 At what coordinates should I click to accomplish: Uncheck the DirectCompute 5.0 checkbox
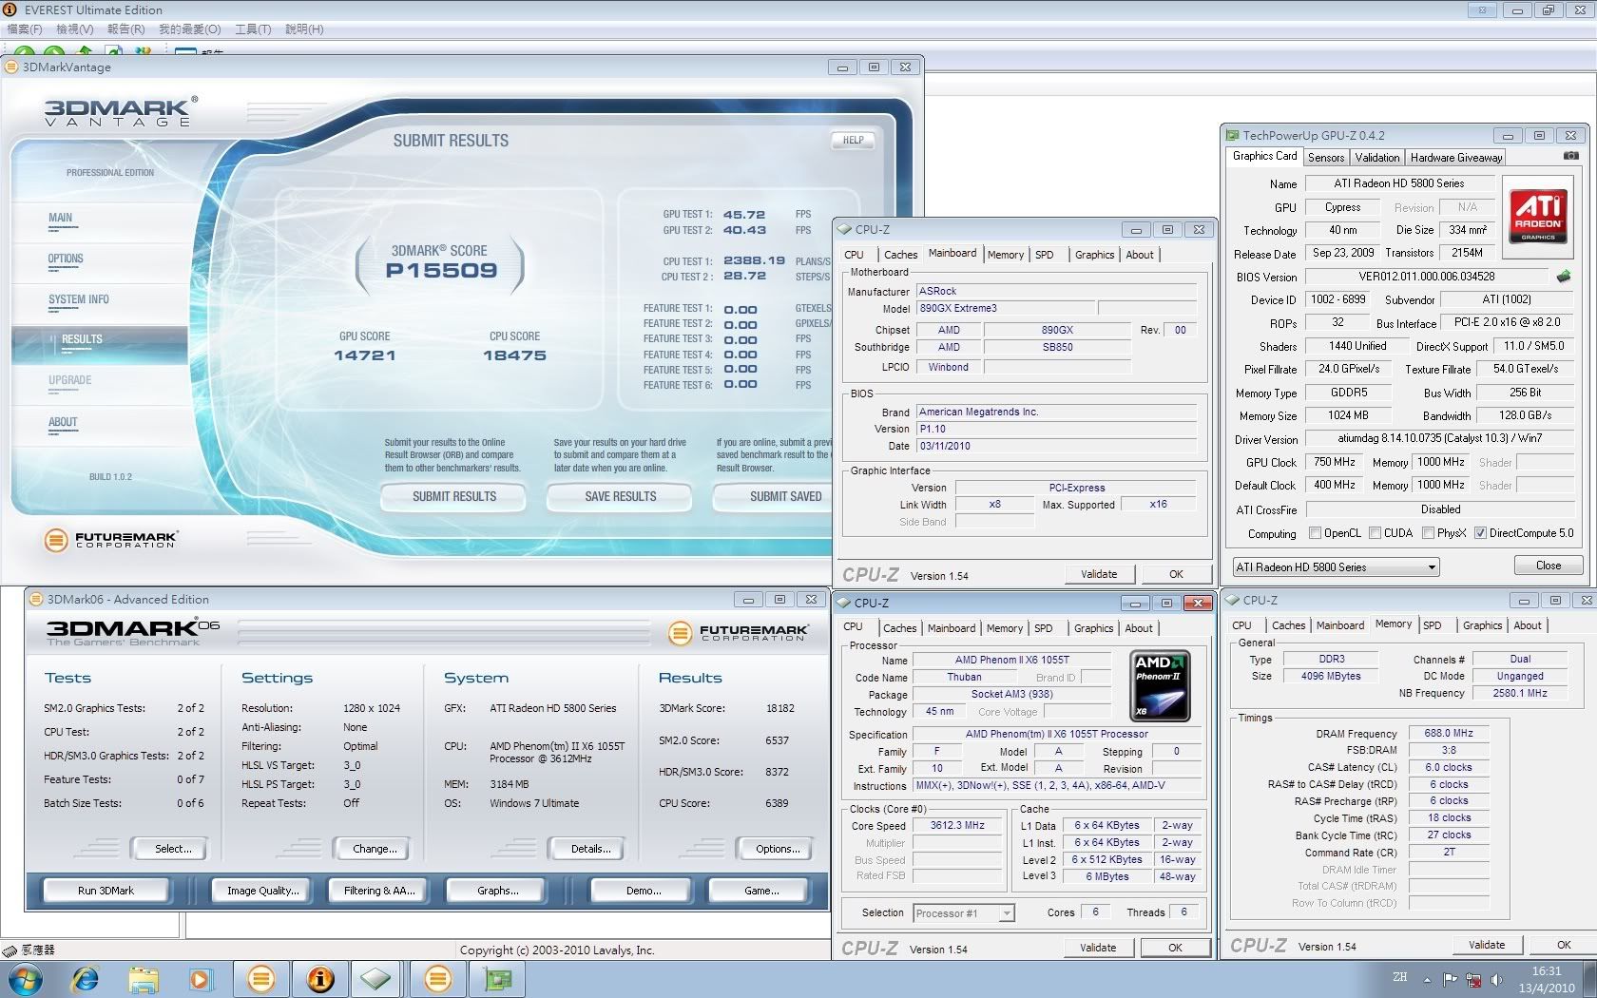point(1480,533)
